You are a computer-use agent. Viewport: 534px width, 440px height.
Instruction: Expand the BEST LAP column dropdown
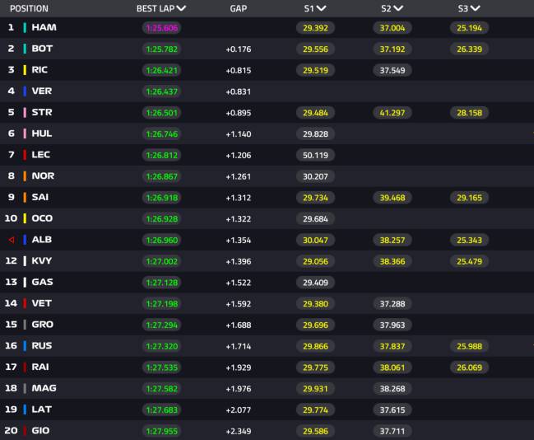coord(181,8)
